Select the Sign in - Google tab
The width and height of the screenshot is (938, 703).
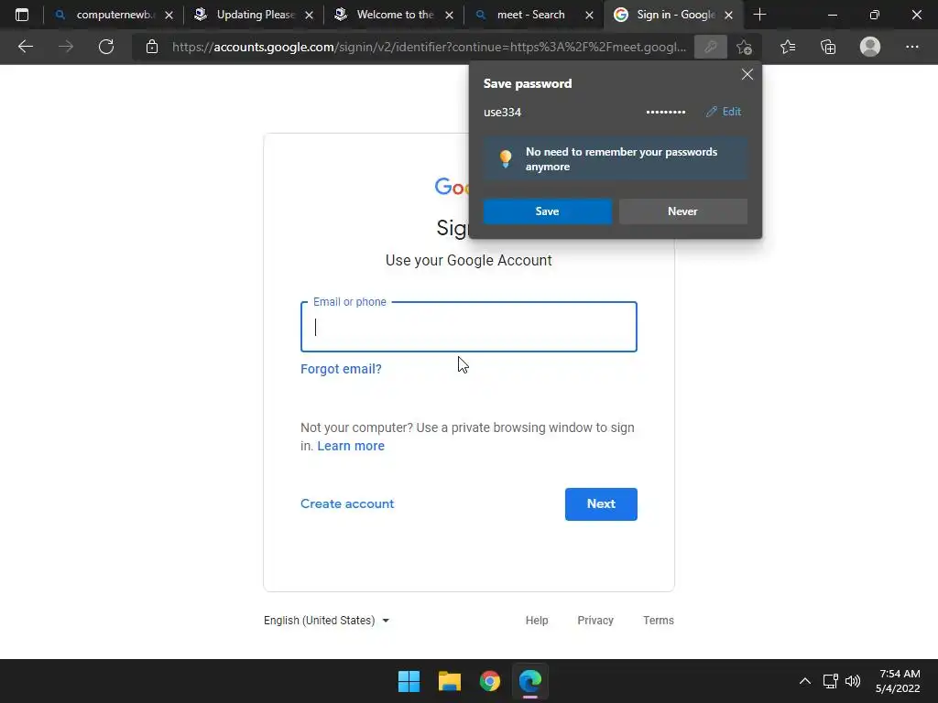click(x=673, y=15)
